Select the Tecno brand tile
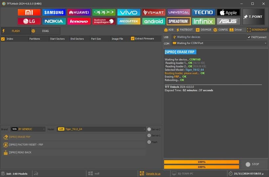The height and width of the screenshot is (177, 269). (x=203, y=12)
